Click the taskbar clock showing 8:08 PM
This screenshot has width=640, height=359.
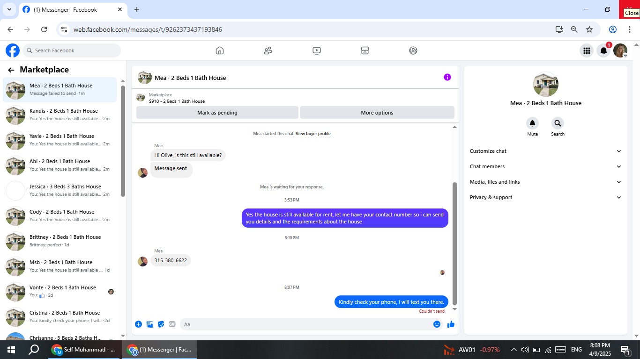pyautogui.click(x=600, y=350)
